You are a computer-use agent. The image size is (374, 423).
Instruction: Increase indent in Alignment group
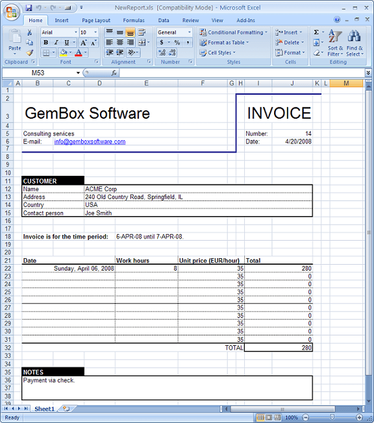pos(120,52)
